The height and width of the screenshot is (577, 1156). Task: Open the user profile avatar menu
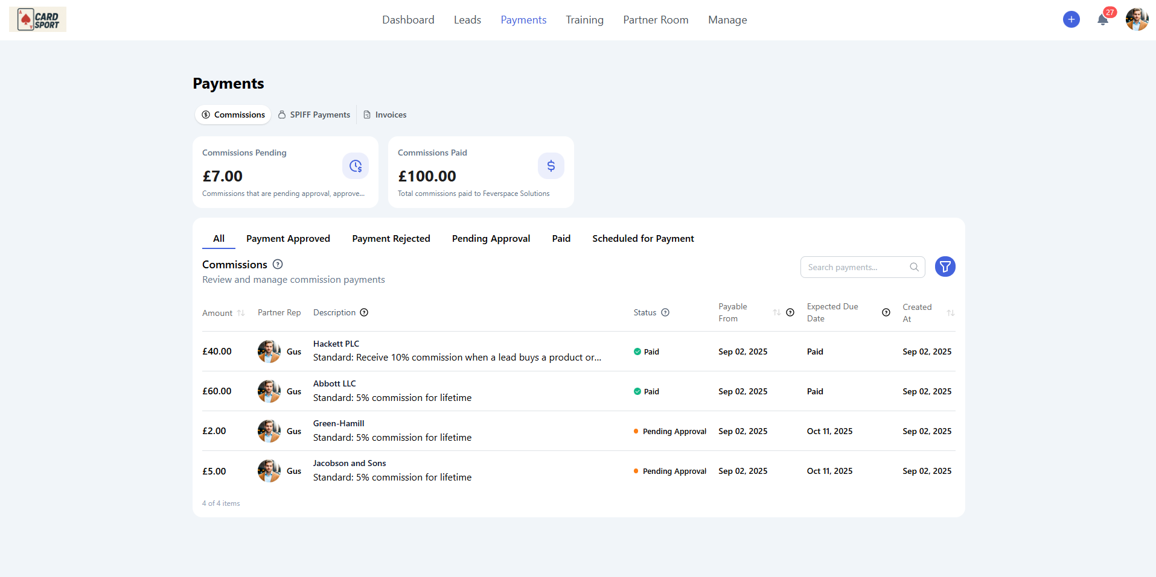(1137, 19)
